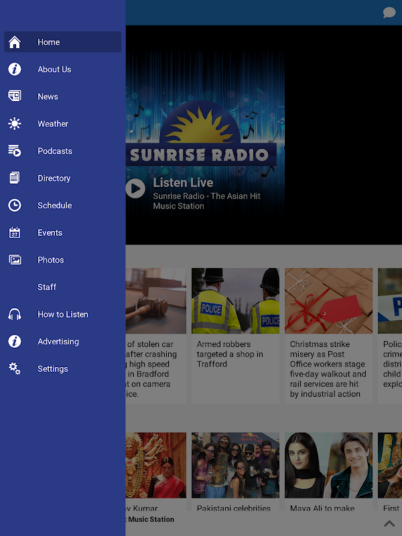Tap the Settings gears icon

[x=15, y=368]
